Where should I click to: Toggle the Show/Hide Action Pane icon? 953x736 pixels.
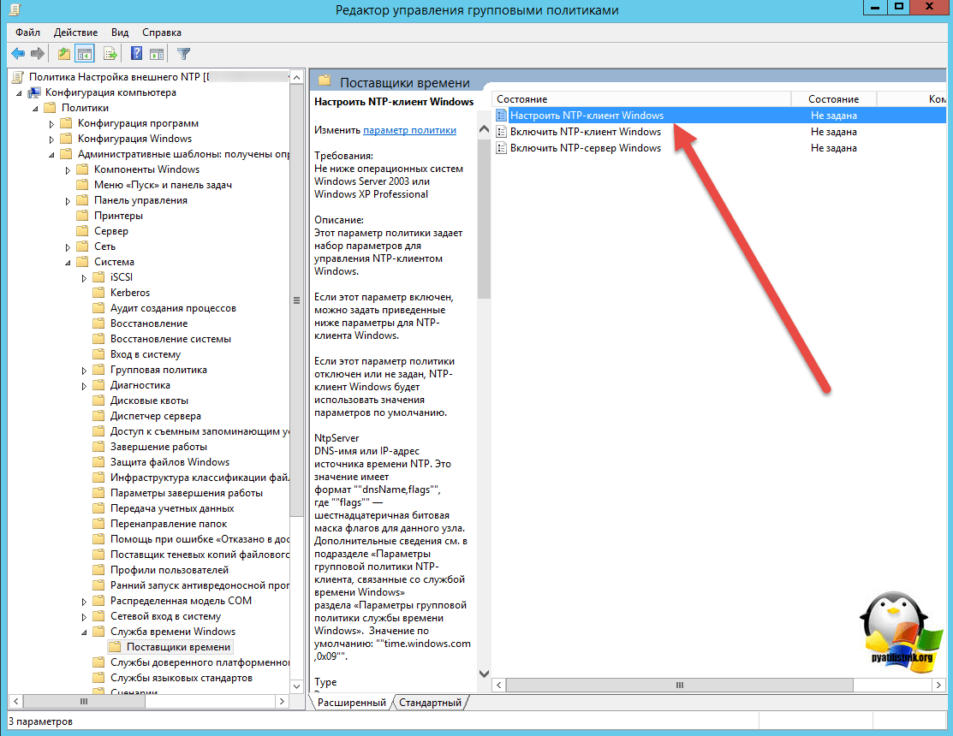click(157, 54)
